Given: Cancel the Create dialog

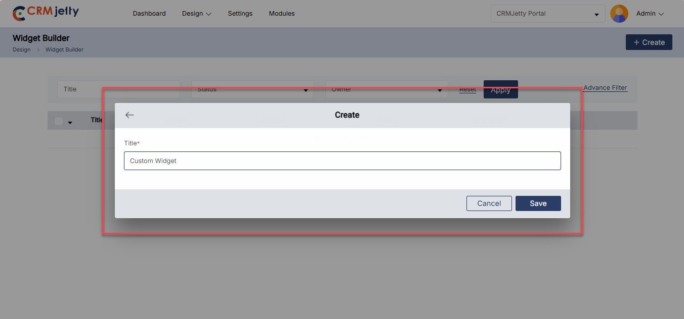Looking at the screenshot, I should pyautogui.click(x=489, y=203).
